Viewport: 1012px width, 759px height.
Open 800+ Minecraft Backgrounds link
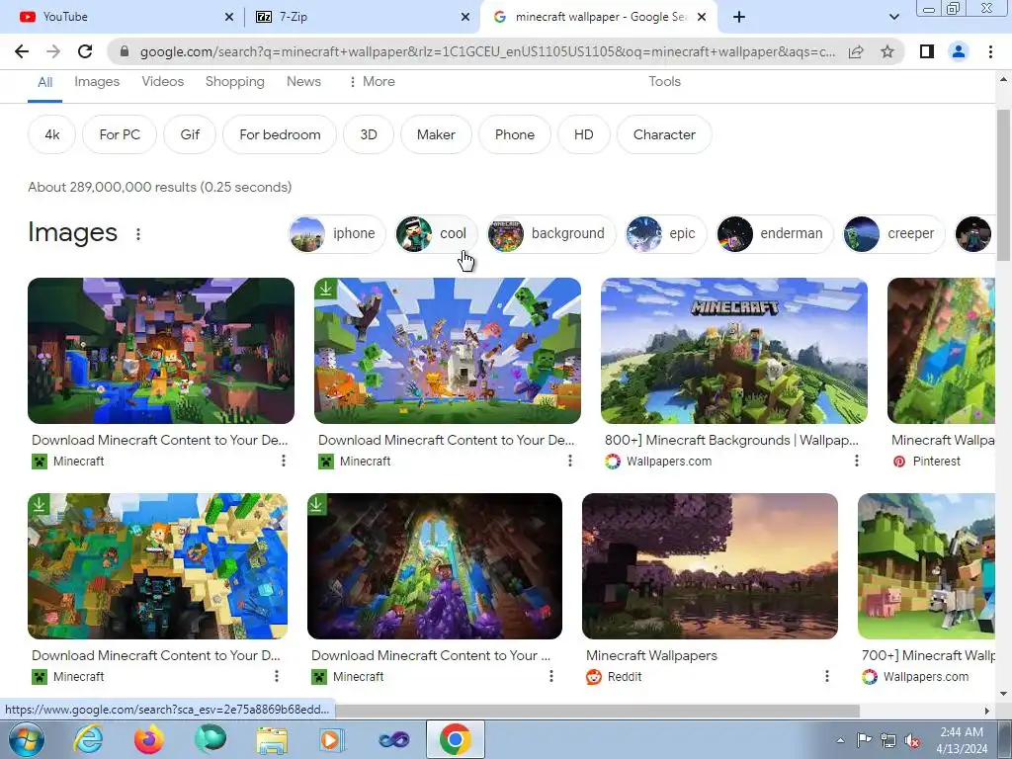731,440
